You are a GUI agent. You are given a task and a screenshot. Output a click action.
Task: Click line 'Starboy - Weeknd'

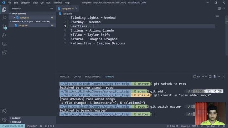[85, 22]
